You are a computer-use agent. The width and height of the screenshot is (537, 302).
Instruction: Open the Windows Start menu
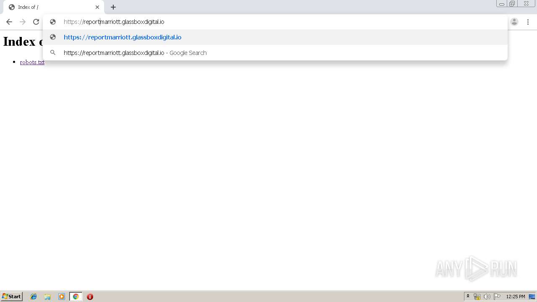click(x=11, y=296)
